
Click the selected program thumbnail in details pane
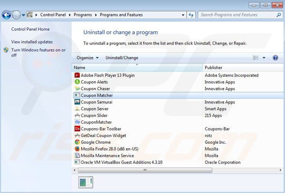86,182
